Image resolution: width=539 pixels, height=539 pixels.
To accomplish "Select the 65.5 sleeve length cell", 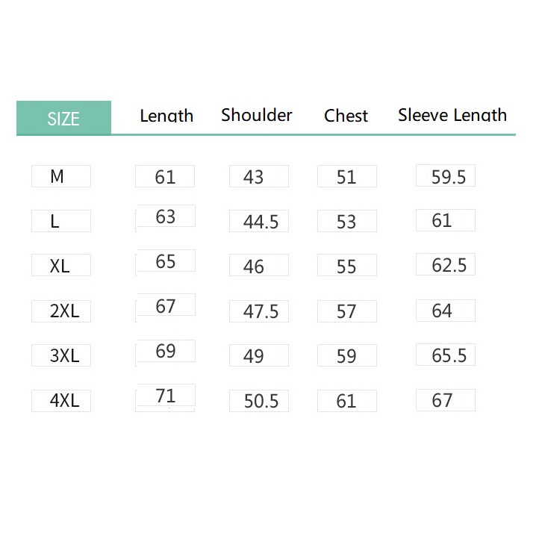I will (446, 355).
